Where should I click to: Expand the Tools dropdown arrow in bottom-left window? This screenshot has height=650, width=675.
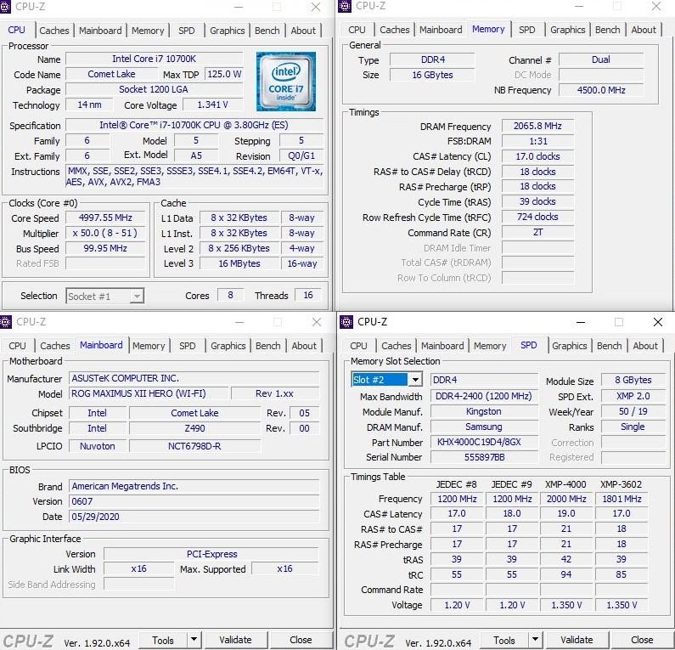(x=194, y=640)
